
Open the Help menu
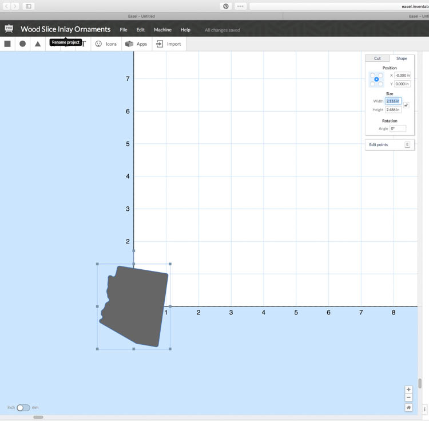pyautogui.click(x=185, y=30)
